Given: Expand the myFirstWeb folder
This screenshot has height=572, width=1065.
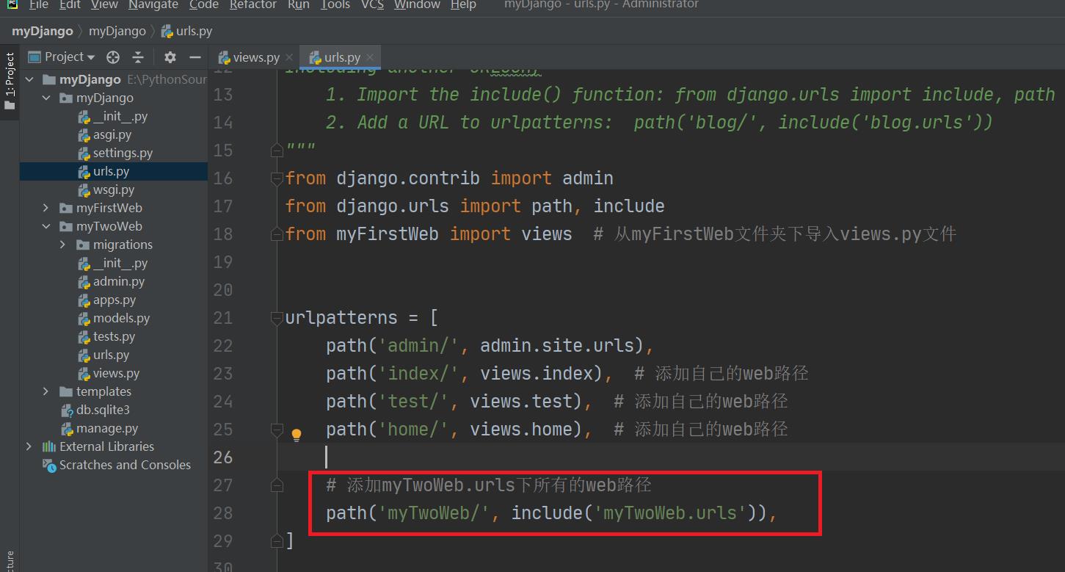Looking at the screenshot, I should pyautogui.click(x=46, y=208).
